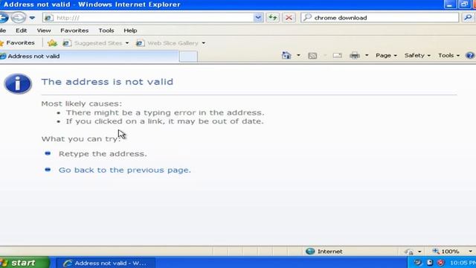Screen dimensions: 476x268
Task: Click the Protected Mode status icon
Action: click(408, 252)
